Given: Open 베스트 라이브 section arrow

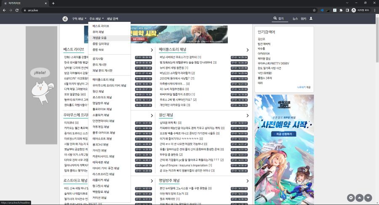Looking at the screenshot, I should [152, 50].
